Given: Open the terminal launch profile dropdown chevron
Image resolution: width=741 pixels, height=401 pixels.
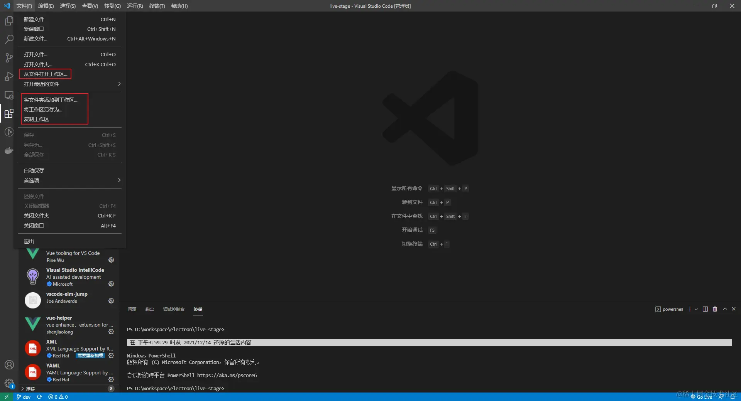Looking at the screenshot, I should pyautogui.click(x=696, y=309).
